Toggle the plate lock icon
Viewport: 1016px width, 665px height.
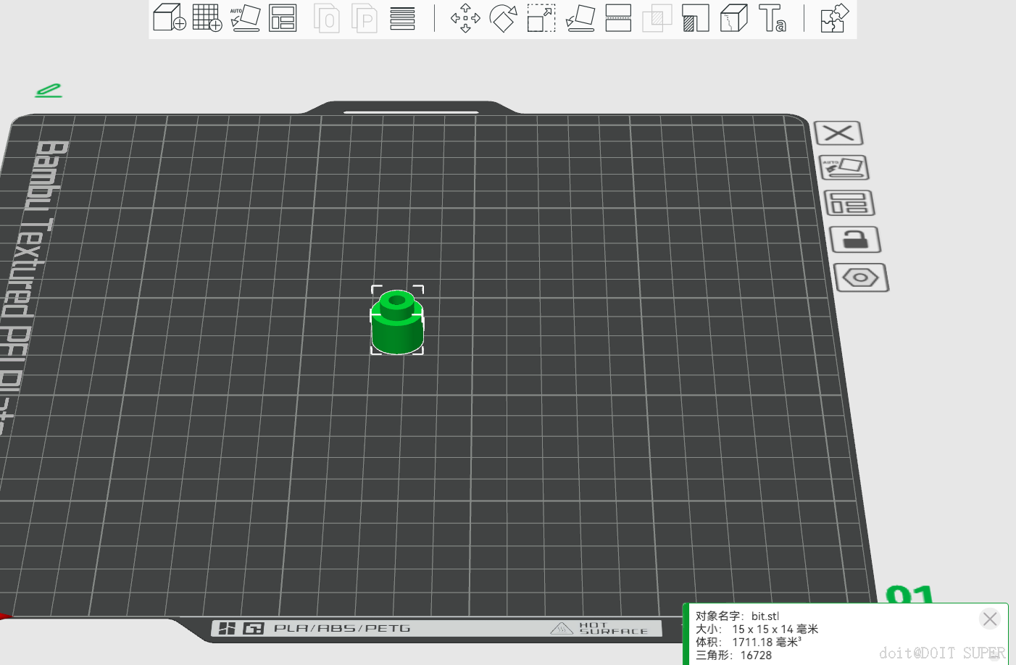855,239
